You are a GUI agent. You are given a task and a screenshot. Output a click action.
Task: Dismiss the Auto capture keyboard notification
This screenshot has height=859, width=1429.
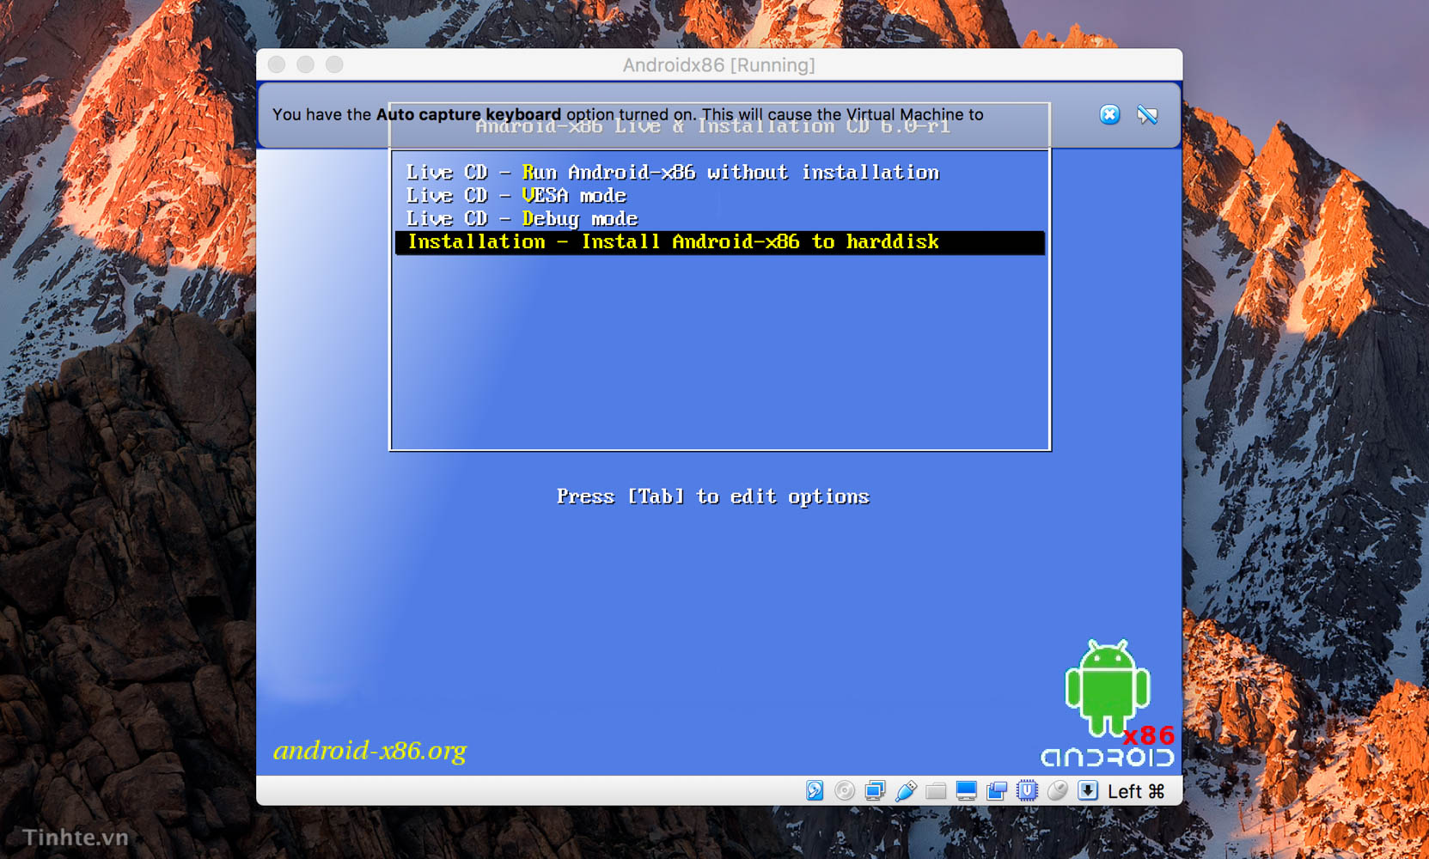(x=1109, y=114)
